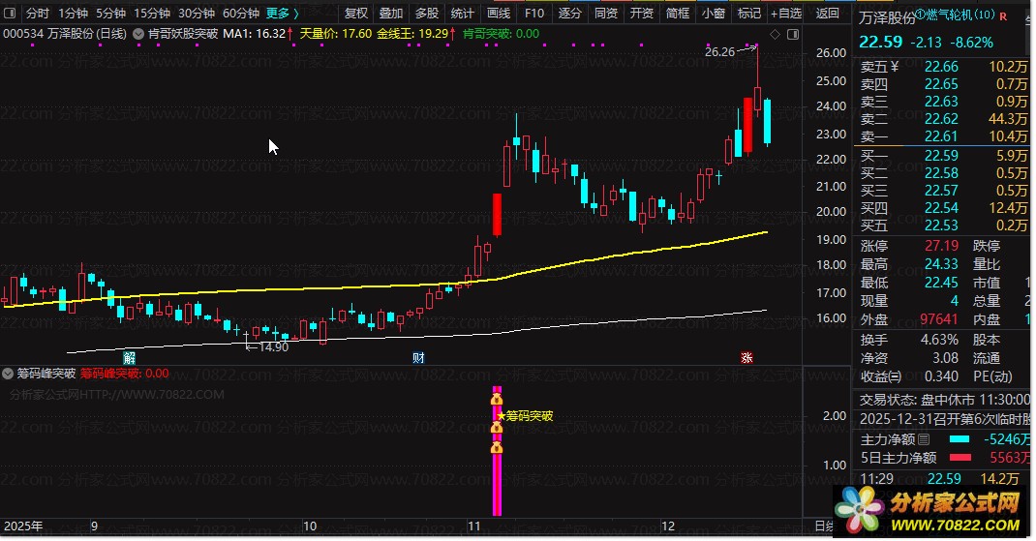
Task: Click the 逐分 toolbar button
Action: point(570,14)
